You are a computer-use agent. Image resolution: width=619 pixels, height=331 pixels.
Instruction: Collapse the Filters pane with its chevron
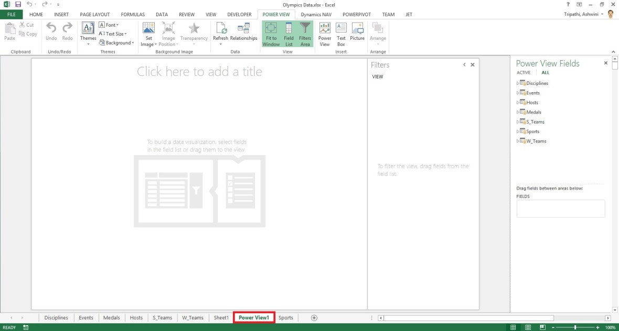tap(464, 64)
